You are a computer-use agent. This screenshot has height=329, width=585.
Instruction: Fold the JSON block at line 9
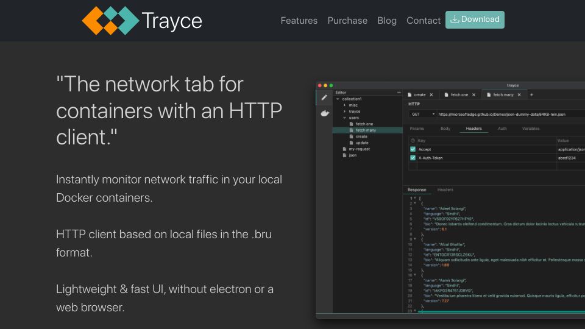tap(415, 239)
